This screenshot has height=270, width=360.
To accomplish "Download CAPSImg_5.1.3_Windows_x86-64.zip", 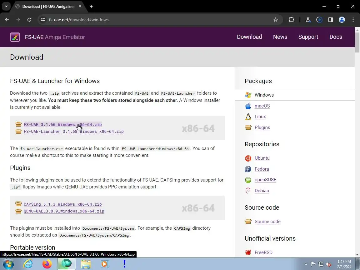I will coord(63,204).
